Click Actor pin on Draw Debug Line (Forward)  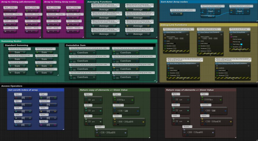click(x=199, y=41)
